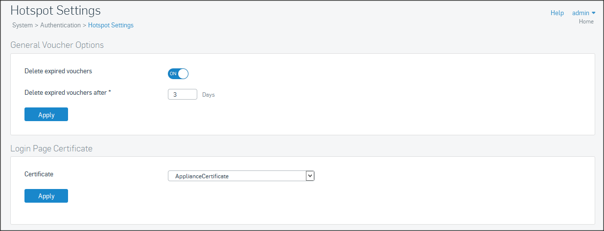
Task: Click the expired vouchers days input field
Action: tap(182, 94)
